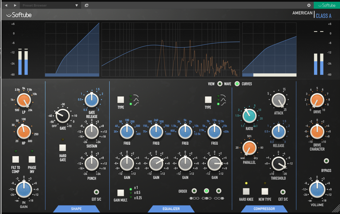340x214 pixels.
Task: Click the gate shape curve display
Action: tap(72, 49)
